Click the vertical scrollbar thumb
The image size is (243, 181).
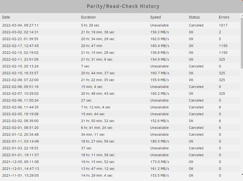pos(242,43)
